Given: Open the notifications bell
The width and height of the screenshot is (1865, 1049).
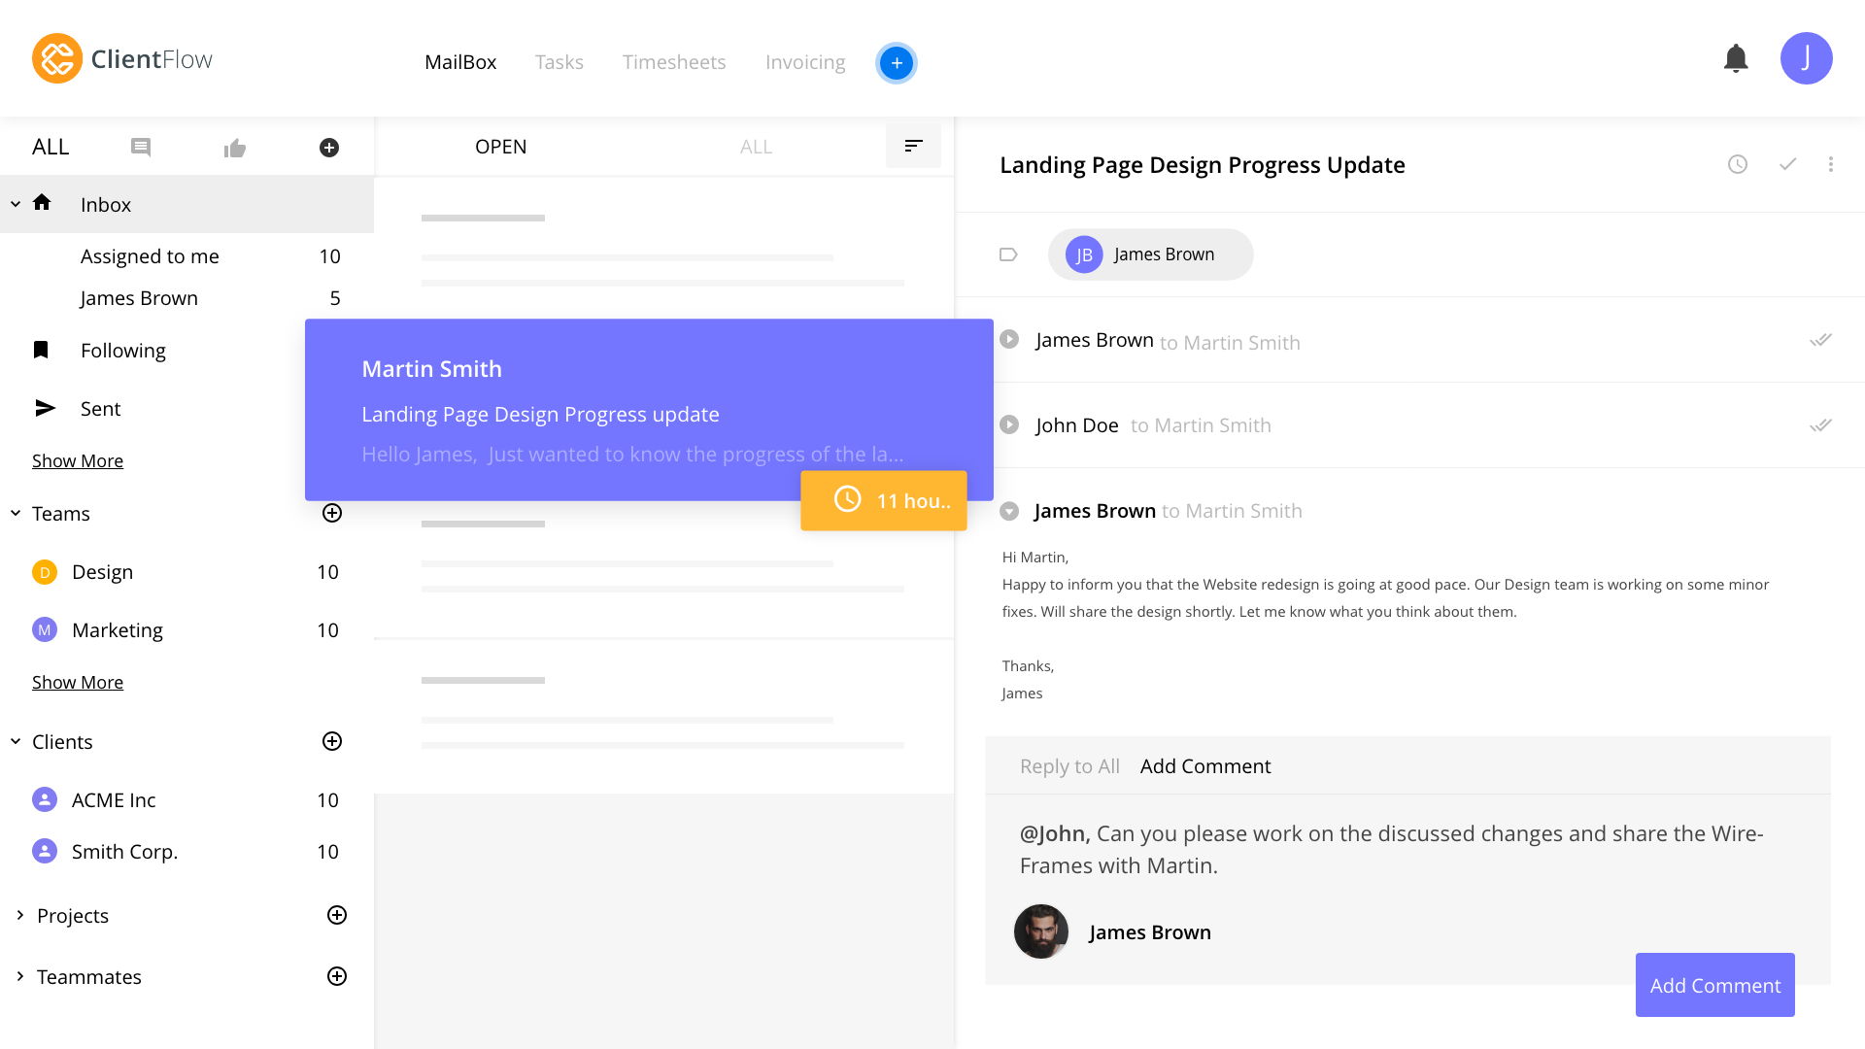Looking at the screenshot, I should [1736, 59].
